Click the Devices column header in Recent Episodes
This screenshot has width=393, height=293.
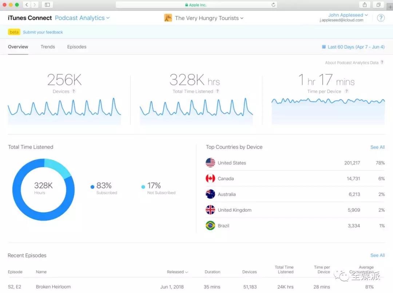pos(249,272)
